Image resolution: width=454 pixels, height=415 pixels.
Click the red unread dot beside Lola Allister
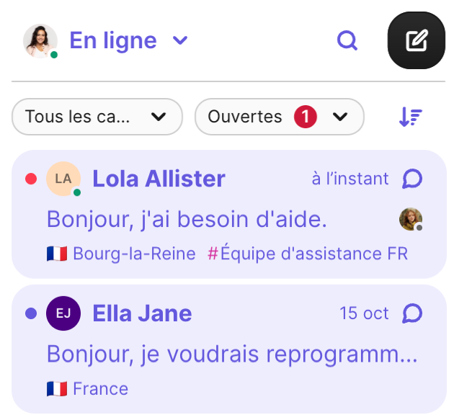(x=31, y=179)
